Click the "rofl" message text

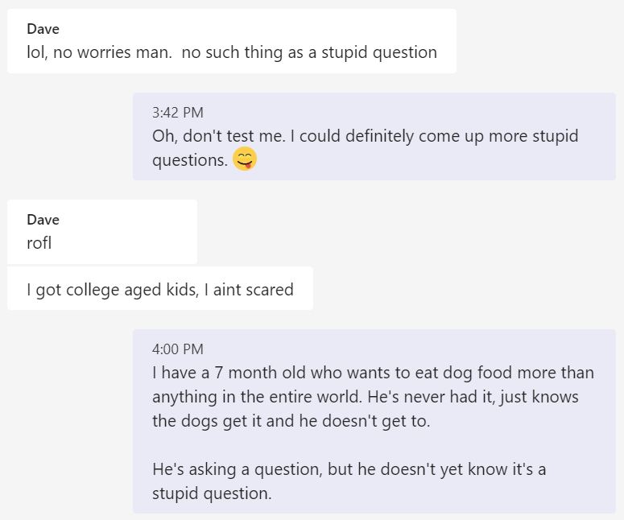(39, 242)
